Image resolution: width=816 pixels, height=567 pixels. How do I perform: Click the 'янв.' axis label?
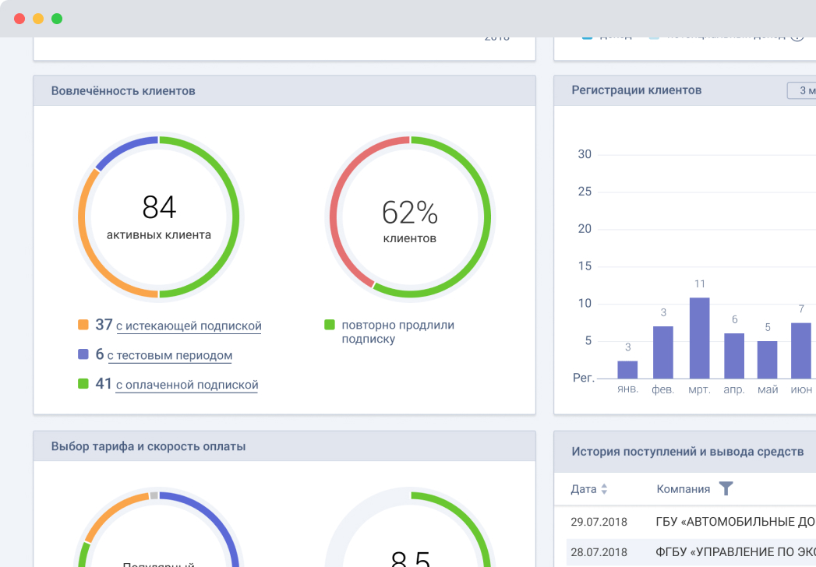click(627, 389)
